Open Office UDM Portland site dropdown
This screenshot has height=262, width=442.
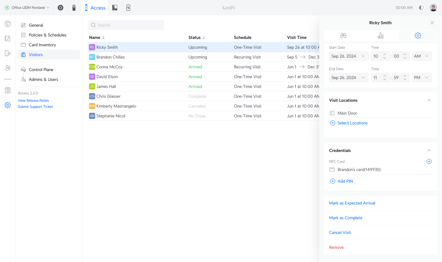pos(27,8)
